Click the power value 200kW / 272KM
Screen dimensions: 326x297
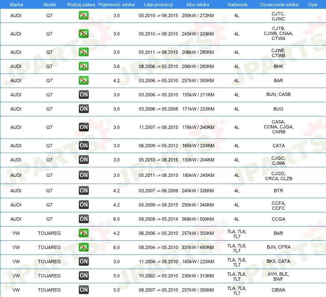(x=198, y=15)
